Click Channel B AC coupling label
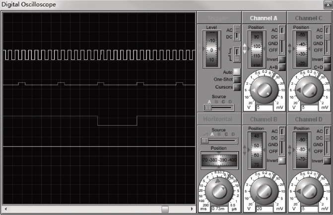 [x=274, y=131]
